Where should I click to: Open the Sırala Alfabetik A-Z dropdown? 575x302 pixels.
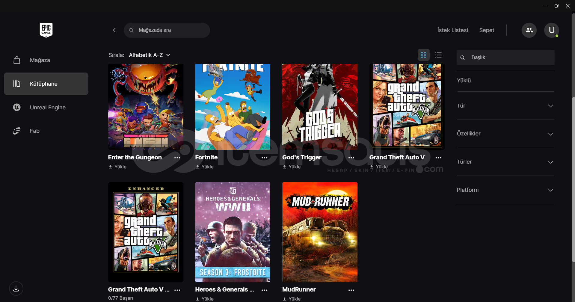pyautogui.click(x=150, y=55)
